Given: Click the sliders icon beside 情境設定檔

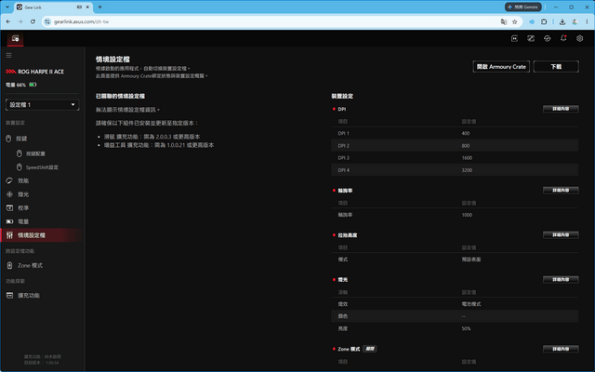Looking at the screenshot, I should 9,235.
